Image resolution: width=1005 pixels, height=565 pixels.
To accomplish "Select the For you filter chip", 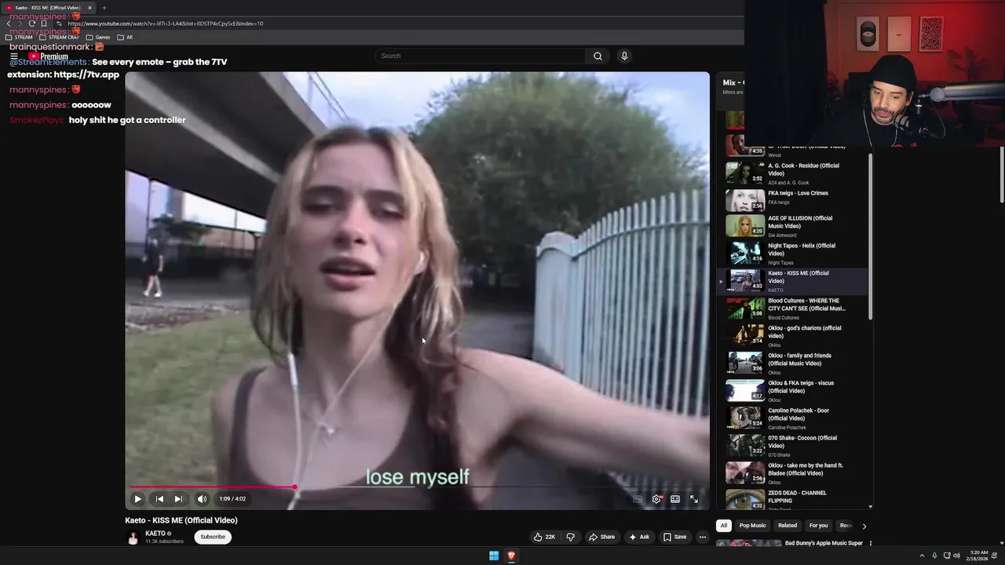I will click(x=819, y=526).
